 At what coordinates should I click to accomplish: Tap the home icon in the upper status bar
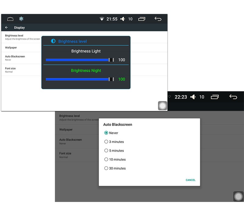tap(10, 19)
